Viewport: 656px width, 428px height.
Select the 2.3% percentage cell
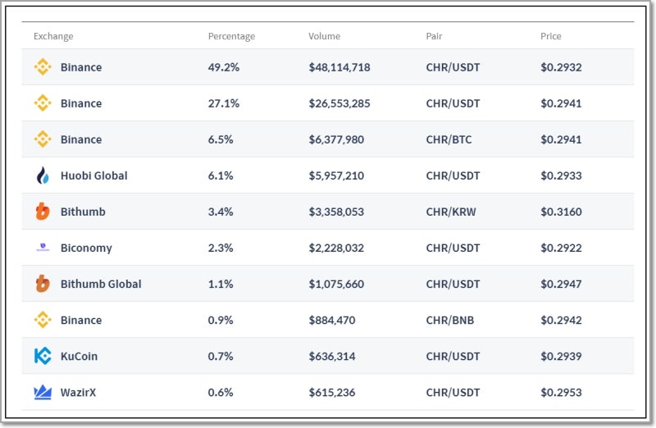tap(221, 248)
